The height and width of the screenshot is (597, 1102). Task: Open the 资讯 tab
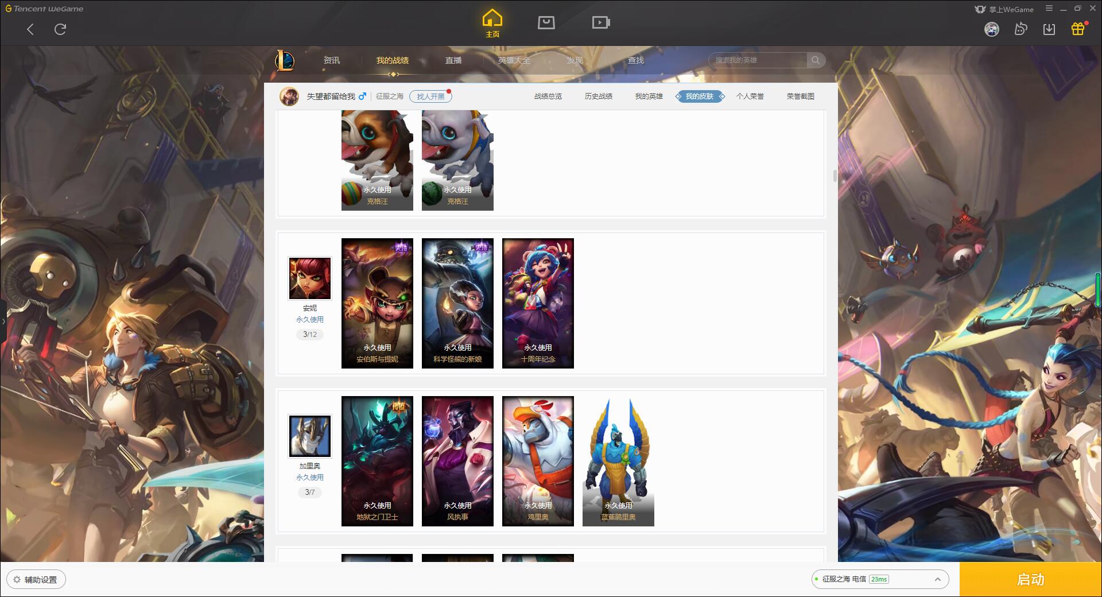click(332, 60)
